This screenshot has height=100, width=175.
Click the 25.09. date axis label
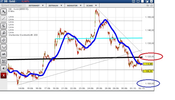(x=99, y=88)
